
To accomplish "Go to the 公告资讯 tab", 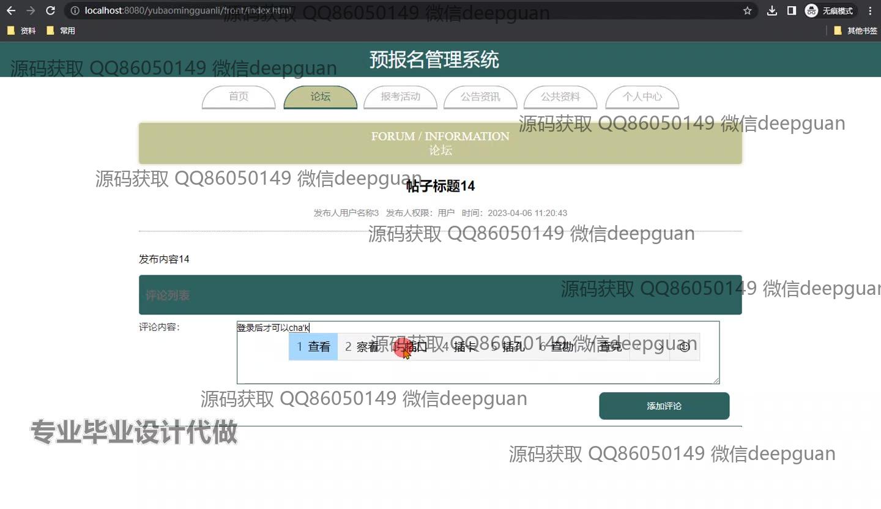I will [x=480, y=97].
